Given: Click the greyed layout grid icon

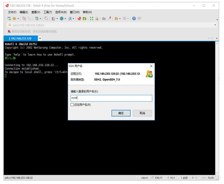Looking at the screenshot, I should point(124,18).
